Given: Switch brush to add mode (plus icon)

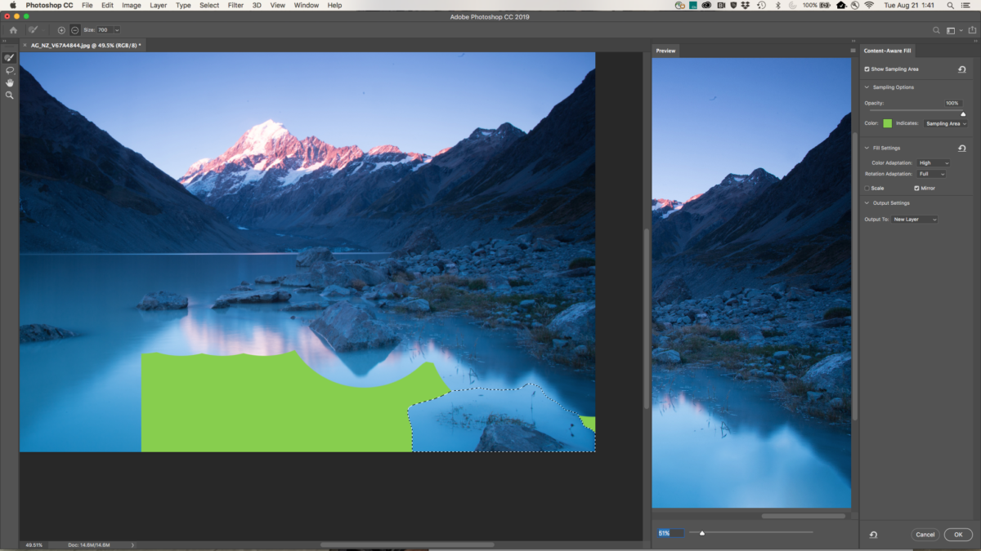Looking at the screenshot, I should (x=61, y=30).
